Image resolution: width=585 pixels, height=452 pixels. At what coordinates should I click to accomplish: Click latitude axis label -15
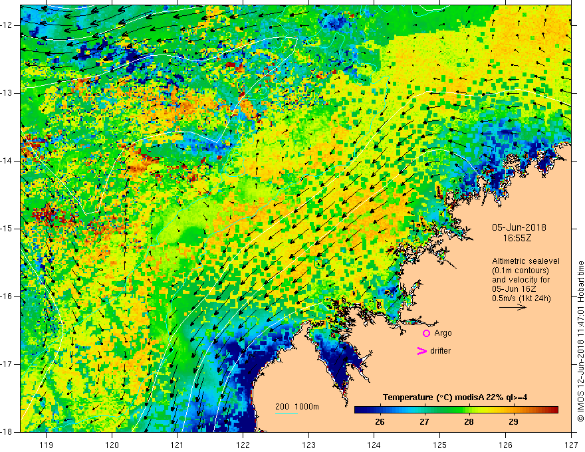[x=7, y=229]
